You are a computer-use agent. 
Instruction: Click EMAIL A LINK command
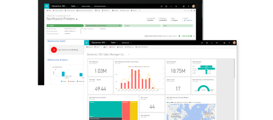click(x=124, y=11)
